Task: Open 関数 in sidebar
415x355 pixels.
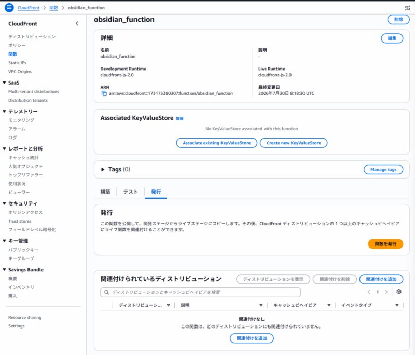Action: 12,54
